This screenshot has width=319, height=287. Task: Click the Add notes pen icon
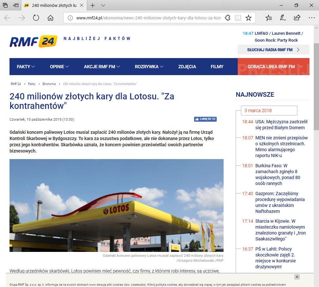click(283, 18)
